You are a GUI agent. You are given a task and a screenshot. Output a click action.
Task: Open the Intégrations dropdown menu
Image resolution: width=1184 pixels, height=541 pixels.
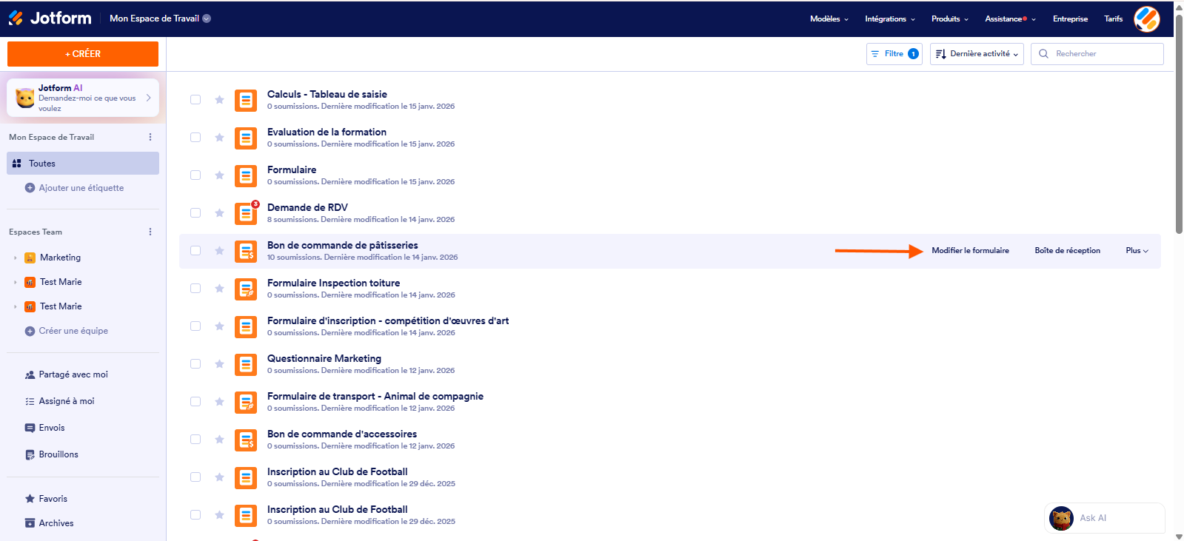pos(889,19)
